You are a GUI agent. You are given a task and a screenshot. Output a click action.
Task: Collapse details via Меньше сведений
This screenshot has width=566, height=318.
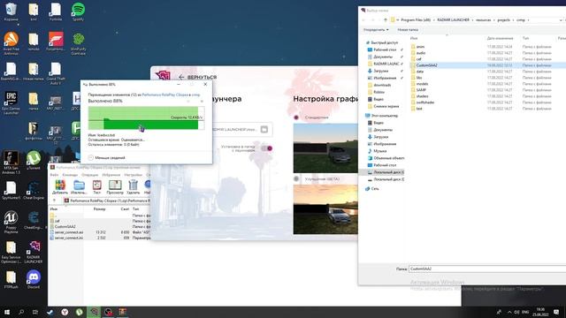pyautogui.click(x=107, y=157)
